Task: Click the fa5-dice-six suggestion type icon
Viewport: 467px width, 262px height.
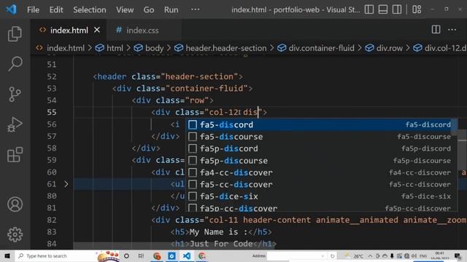Action: [193, 196]
